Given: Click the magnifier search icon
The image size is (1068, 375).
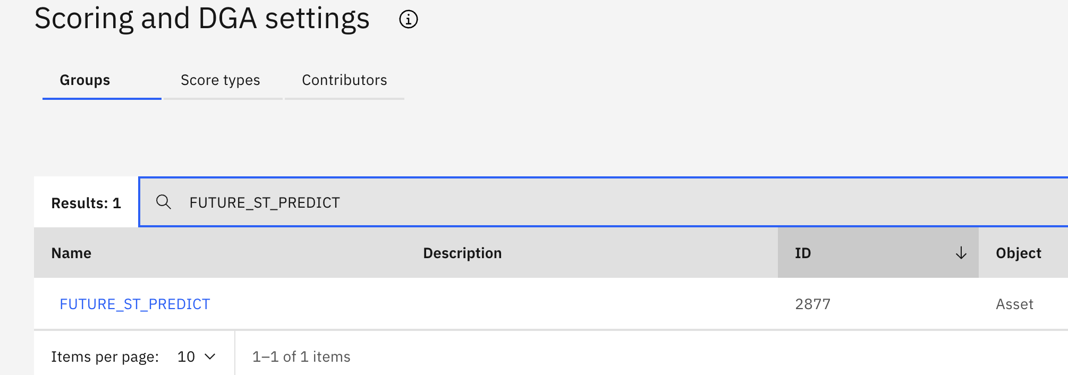Looking at the screenshot, I should pos(164,202).
